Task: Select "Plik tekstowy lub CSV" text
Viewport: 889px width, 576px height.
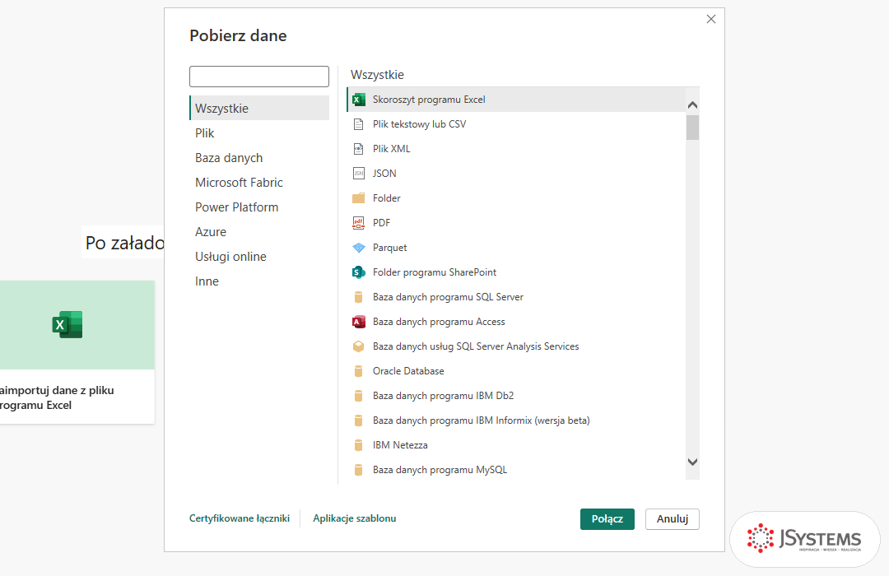Action: [420, 124]
